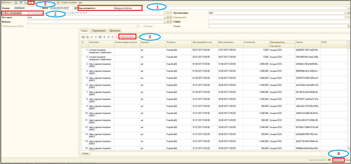Image resolution: width=351 pixels, height=164 pixels.
Task: Clear the Вет врач field with X
Action: point(168,17)
